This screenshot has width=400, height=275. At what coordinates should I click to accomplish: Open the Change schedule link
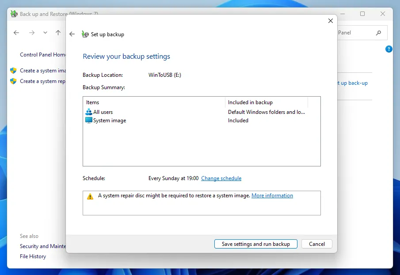pos(221,178)
